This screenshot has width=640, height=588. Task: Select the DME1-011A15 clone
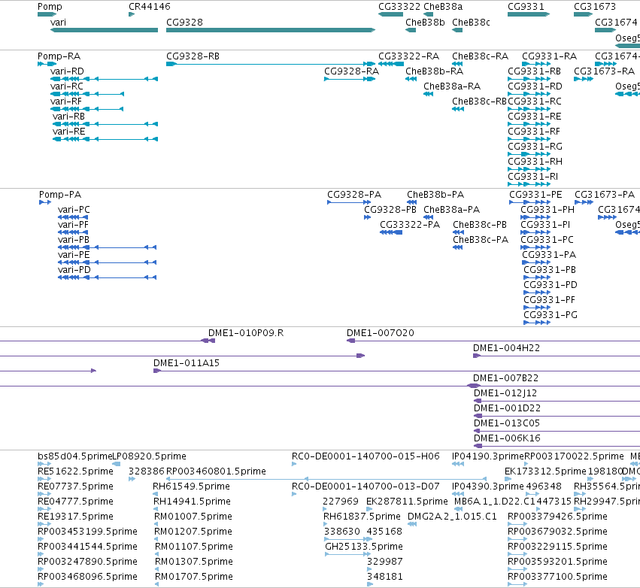[x=397, y=371]
